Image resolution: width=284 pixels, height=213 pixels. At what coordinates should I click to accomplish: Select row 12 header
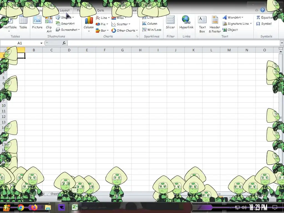3,116
